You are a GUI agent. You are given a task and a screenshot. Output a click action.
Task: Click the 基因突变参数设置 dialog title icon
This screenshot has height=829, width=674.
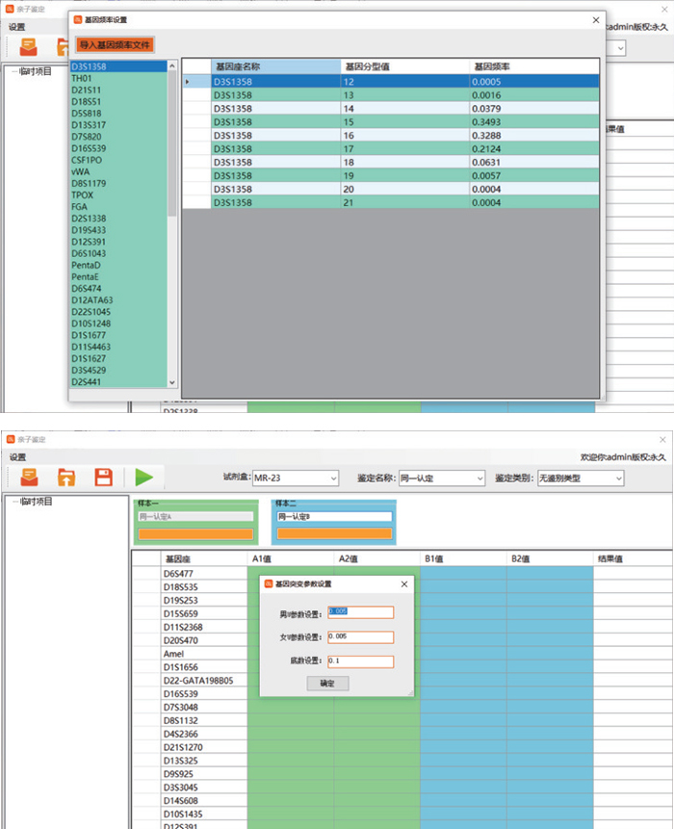coord(269,583)
